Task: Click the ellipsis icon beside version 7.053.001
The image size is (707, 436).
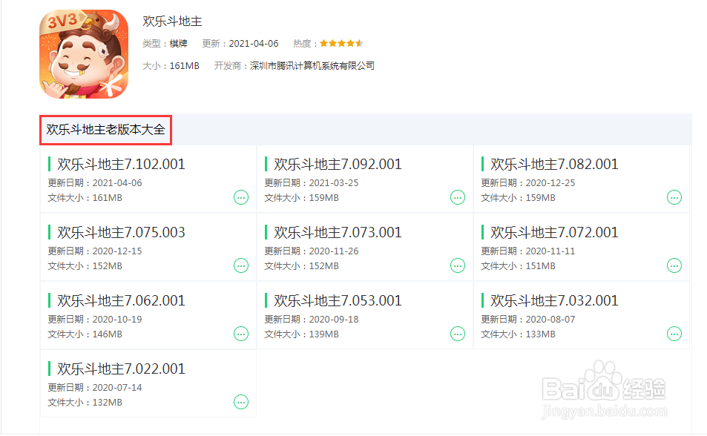Action: coord(458,334)
